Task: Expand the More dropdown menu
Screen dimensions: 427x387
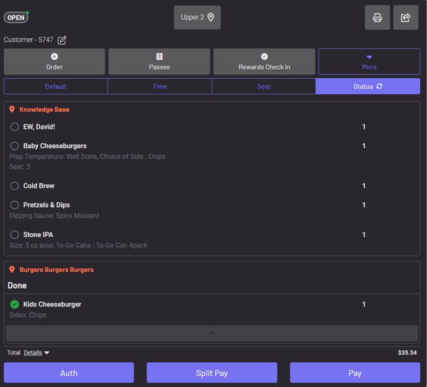Action: [369, 61]
